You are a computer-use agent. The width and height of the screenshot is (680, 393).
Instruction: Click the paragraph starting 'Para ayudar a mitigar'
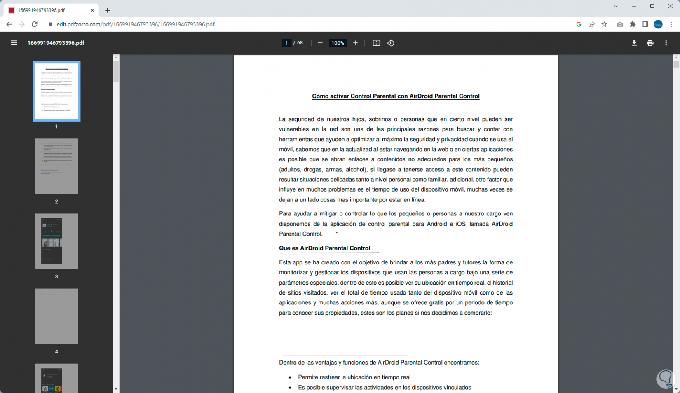coord(396,224)
